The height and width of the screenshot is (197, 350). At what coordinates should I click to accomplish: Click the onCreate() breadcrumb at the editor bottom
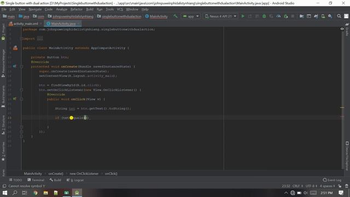56,173
